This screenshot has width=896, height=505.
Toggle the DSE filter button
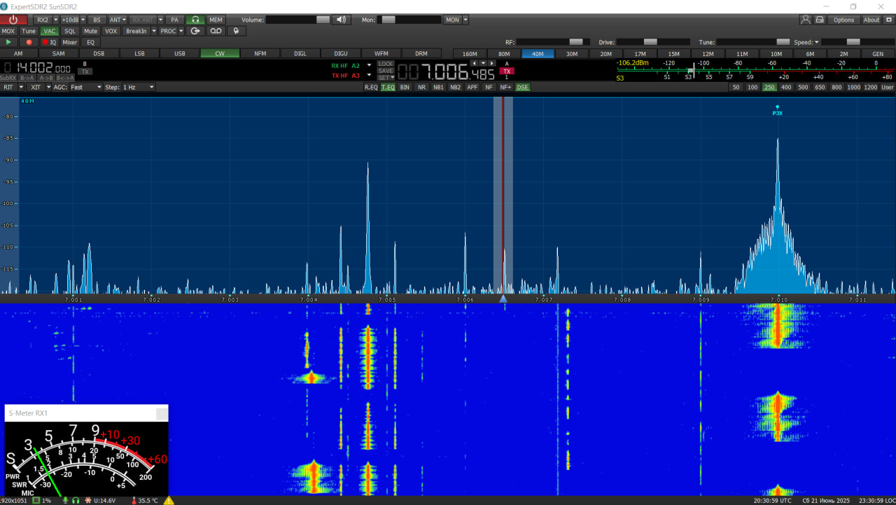pyautogui.click(x=523, y=88)
